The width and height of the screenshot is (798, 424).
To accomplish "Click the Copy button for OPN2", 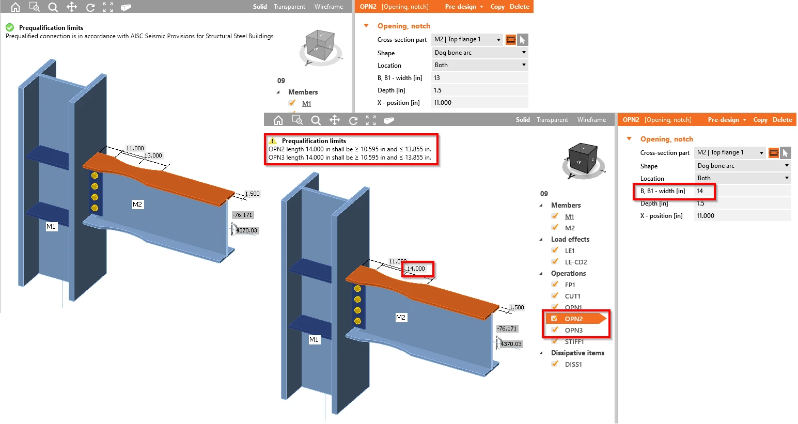I will pyautogui.click(x=760, y=120).
